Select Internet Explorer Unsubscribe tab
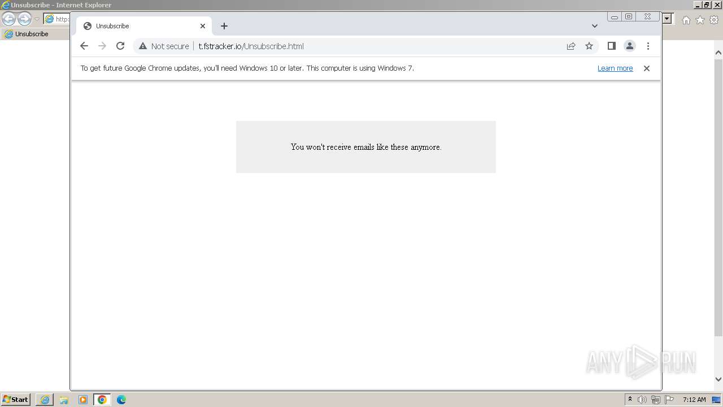 tap(34, 34)
